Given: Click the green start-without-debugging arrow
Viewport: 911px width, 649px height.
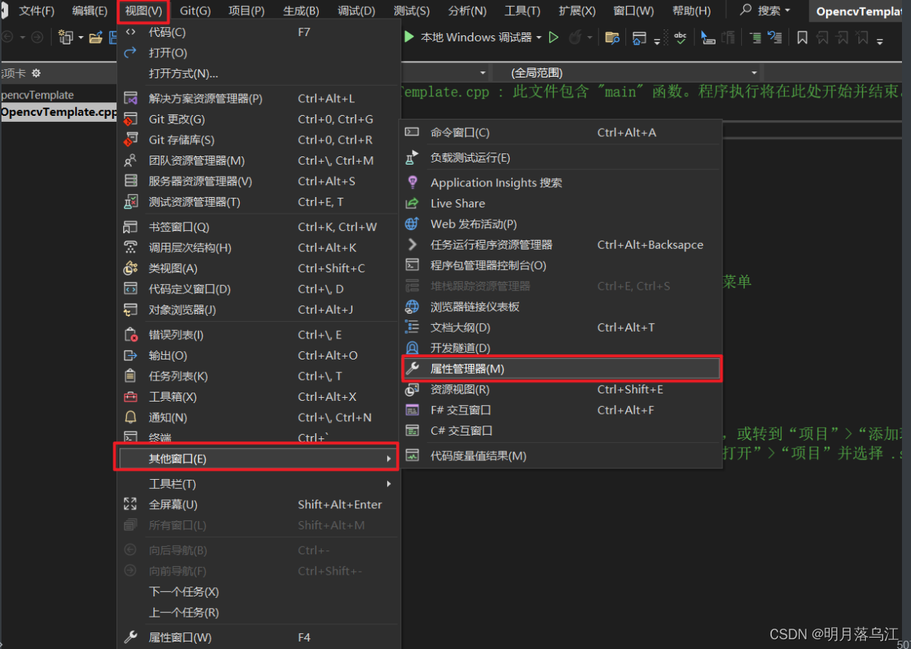Looking at the screenshot, I should pyautogui.click(x=552, y=38).
